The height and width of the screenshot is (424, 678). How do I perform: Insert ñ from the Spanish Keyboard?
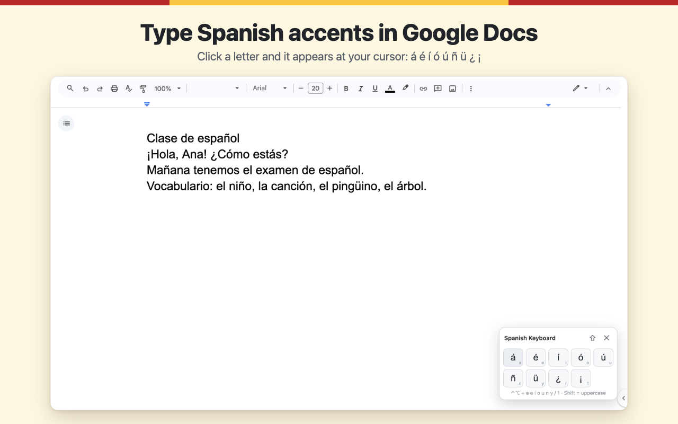[x=513, y=378]
